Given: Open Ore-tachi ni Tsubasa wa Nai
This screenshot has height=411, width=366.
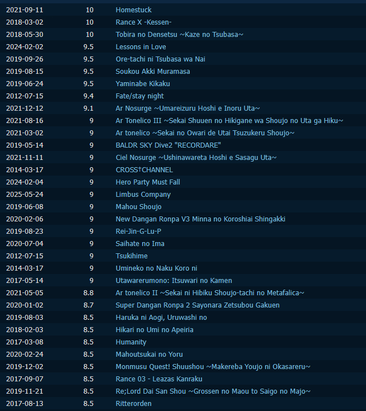Looking at the screenshot, I should click(160, 59).
